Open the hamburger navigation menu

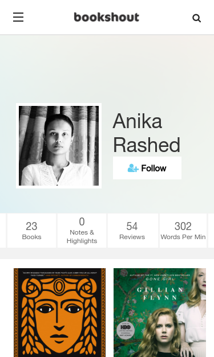18,17
